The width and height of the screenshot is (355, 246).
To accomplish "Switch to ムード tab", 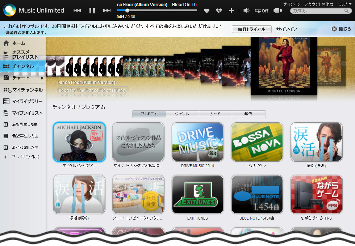I will pos(215,114).
